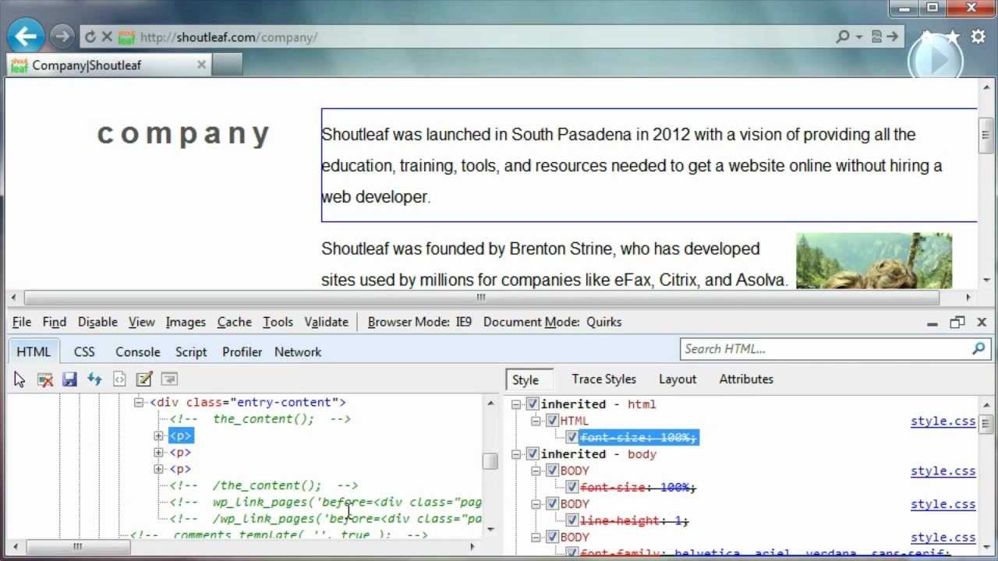Show the Layout tab

[678, 379]
